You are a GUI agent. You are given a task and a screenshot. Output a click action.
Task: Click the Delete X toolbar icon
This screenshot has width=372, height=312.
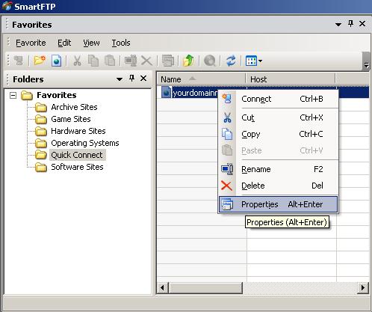pos(146,61)
